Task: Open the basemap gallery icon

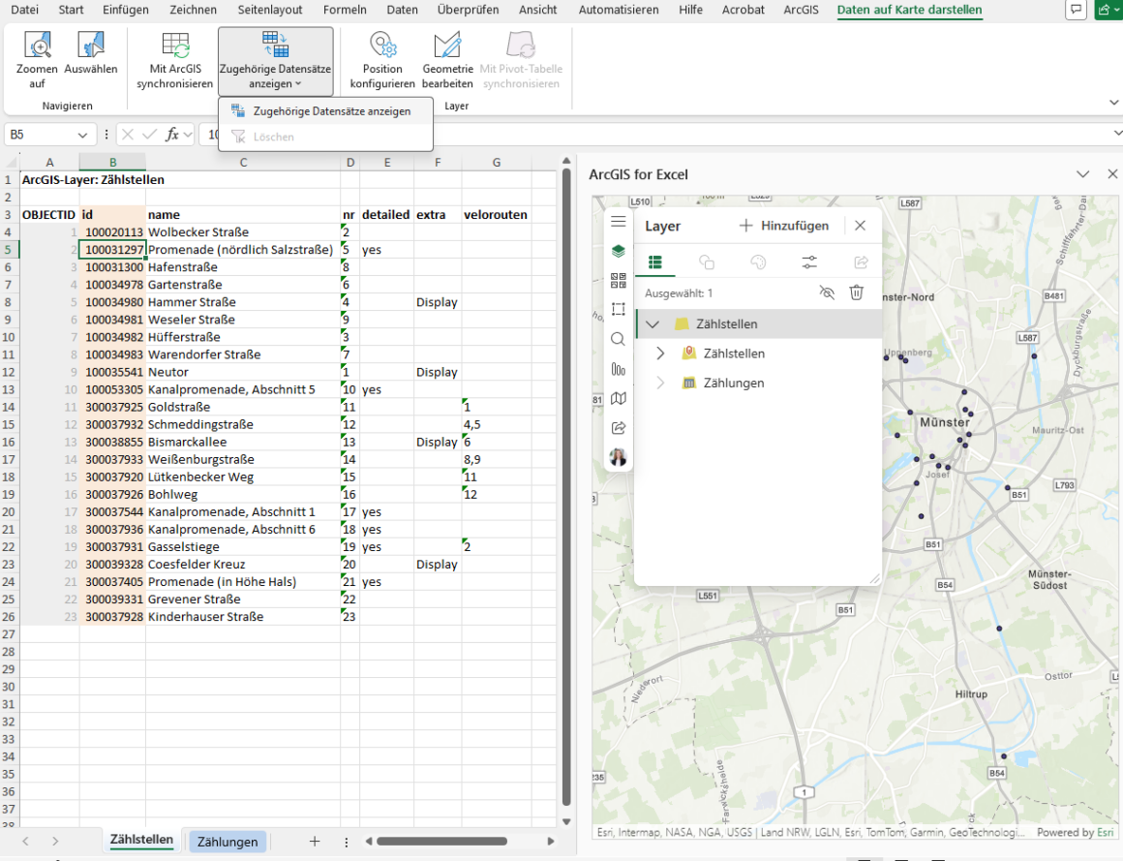Action: pyautogui.click(x=618, y=280)
